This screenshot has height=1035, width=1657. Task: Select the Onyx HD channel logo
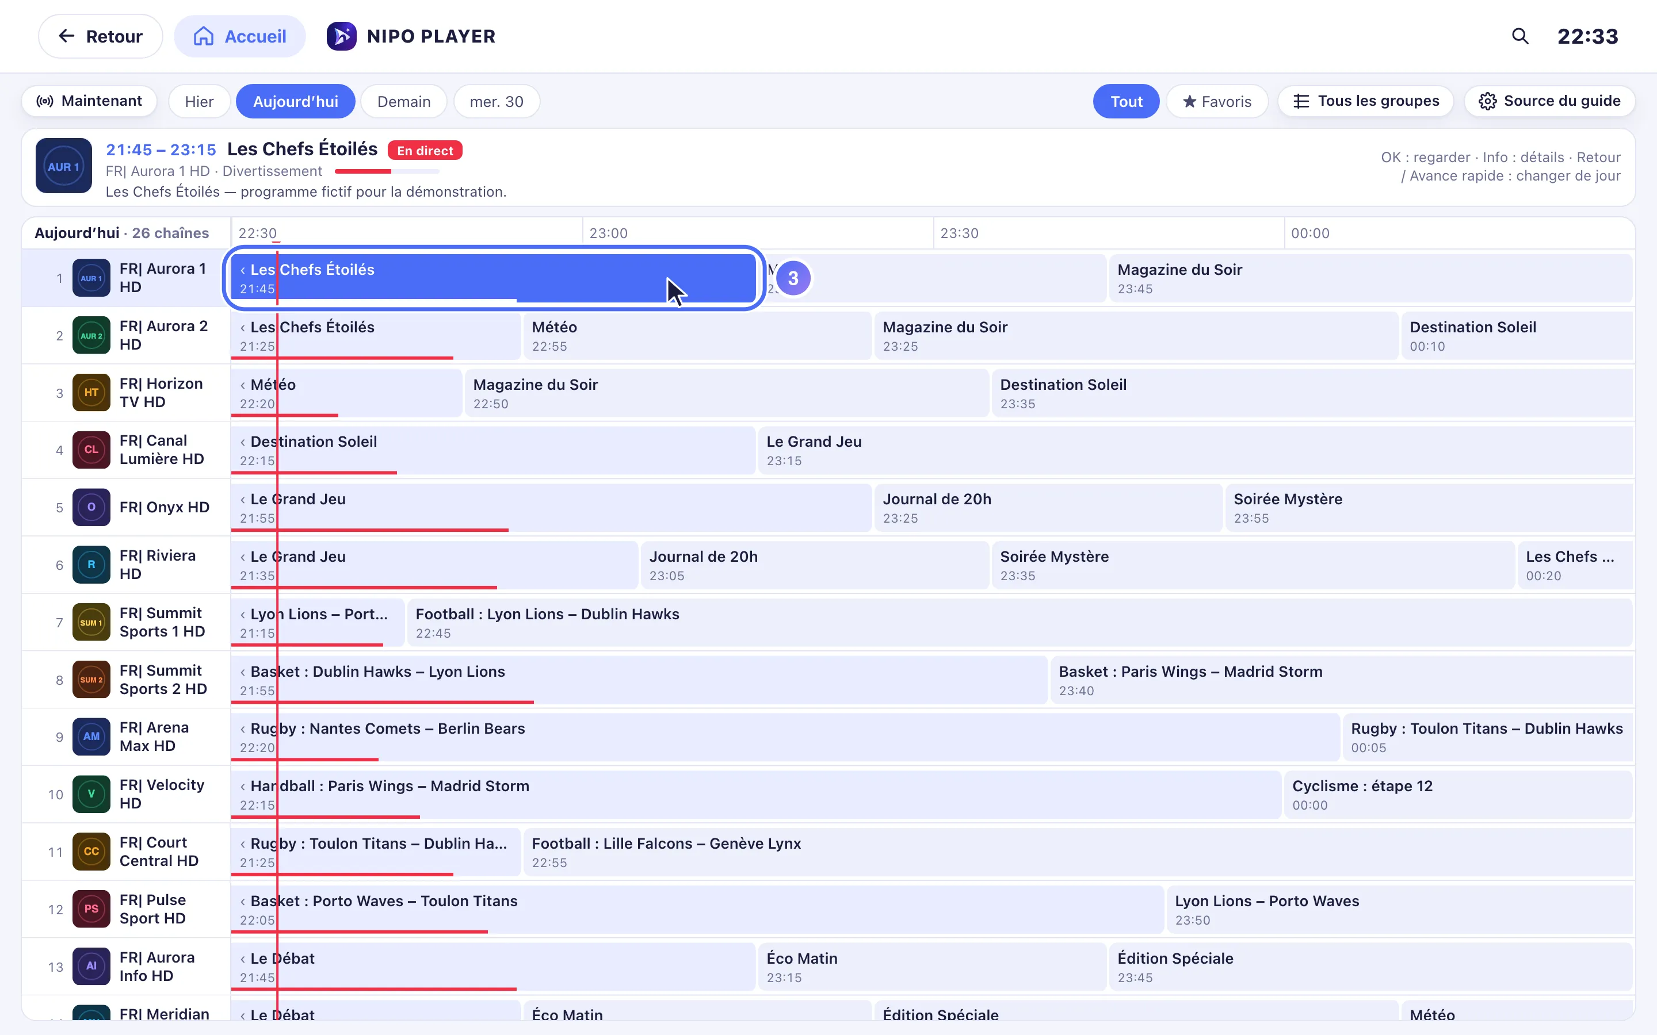coord(91,507)
